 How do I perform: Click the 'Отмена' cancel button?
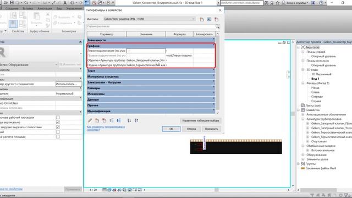click(191, 129)
